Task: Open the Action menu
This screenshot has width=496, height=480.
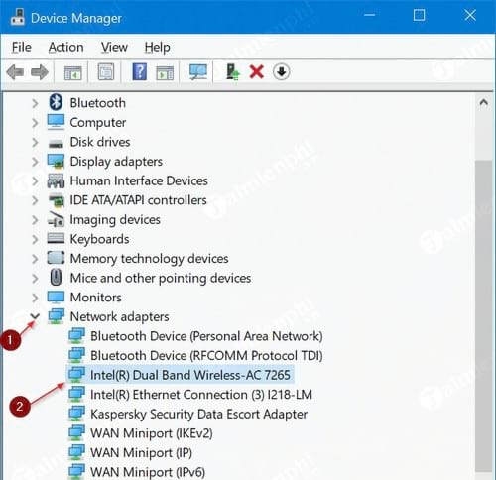Action: click(65, 47)
